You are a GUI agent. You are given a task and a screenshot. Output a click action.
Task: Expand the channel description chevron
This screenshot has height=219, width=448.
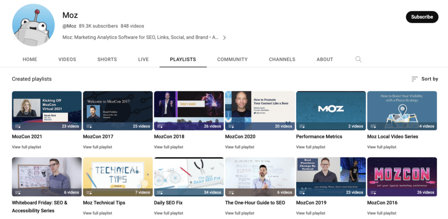(224, 38)
